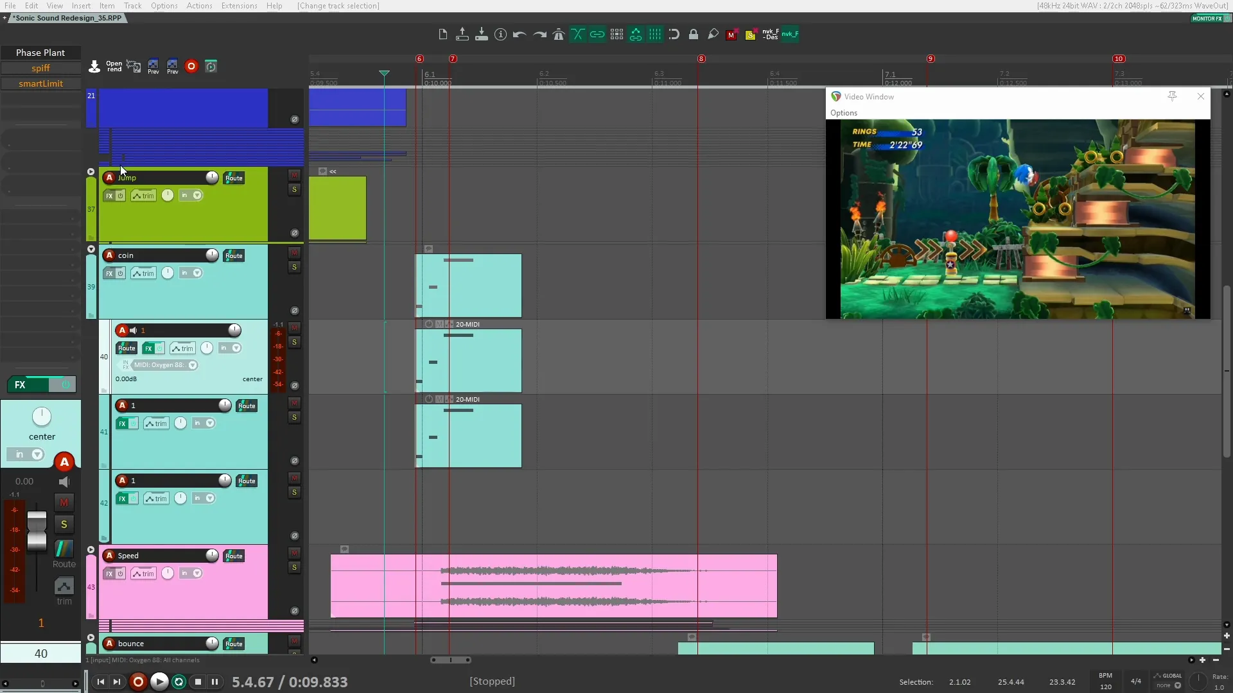Screen dimensions: 1233x693
Task: Click the green highlighted nvk_F toolbar button
Action: coord(790,34)
